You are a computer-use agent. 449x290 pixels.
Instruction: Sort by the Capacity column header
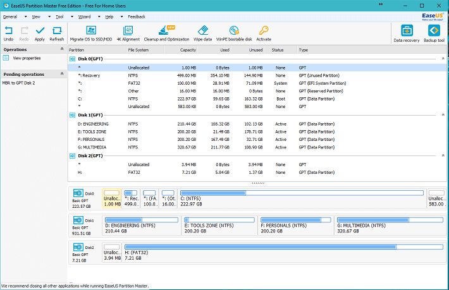coord(181,50)
